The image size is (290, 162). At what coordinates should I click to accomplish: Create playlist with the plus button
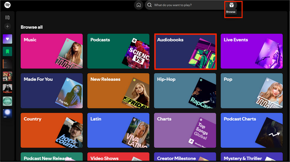7,26
